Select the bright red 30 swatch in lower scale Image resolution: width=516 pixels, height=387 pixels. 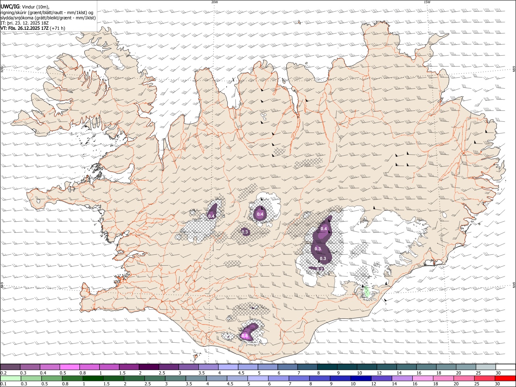506,378
